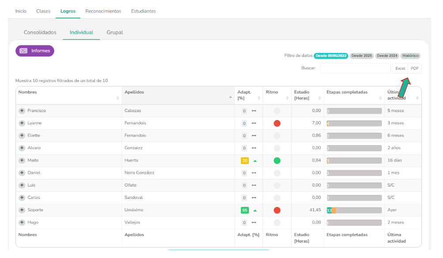This screenshot has height=258, width=443.
Task: Expand Maite row details
Action: tap(22, 161)
